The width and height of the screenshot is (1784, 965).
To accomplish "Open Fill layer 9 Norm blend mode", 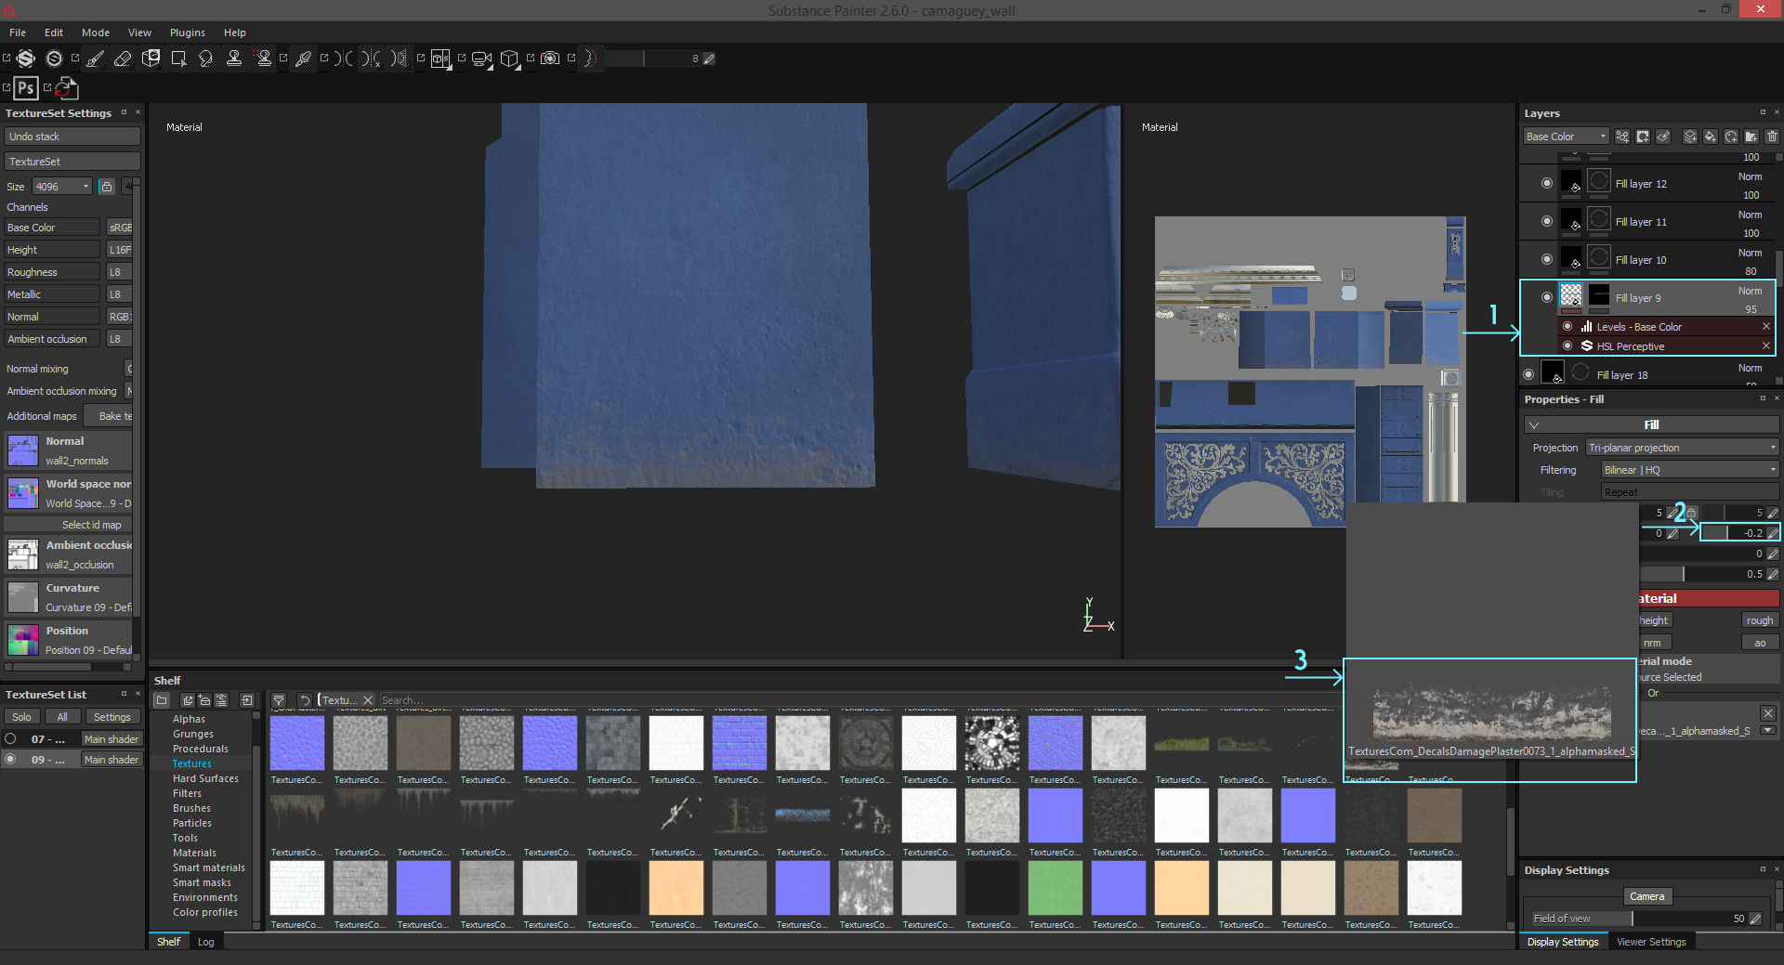I will 1750,291.
